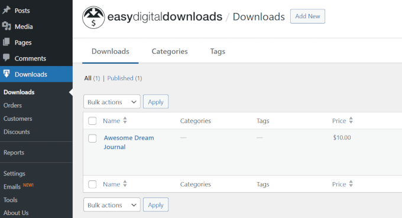
Task: Click the Add New button
Action: tap(307, 16)
